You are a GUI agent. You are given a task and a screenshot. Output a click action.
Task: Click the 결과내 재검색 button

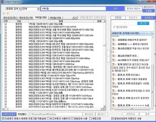pyautogui.click(x=134, y=8)
